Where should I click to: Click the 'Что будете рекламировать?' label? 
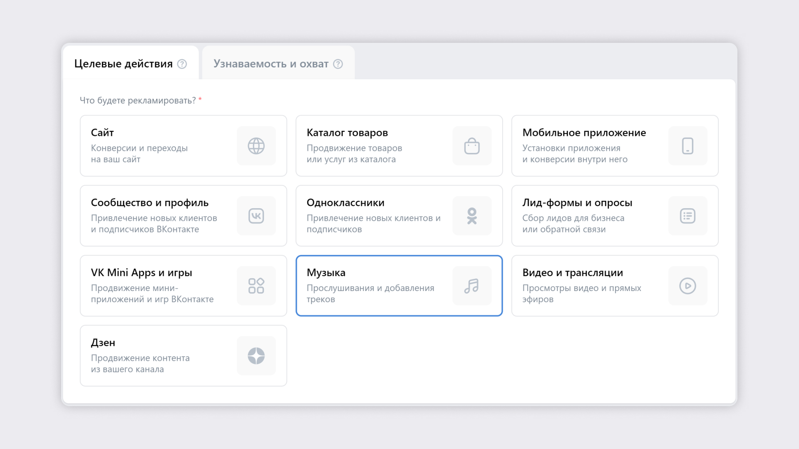click(x=138, y=101)
